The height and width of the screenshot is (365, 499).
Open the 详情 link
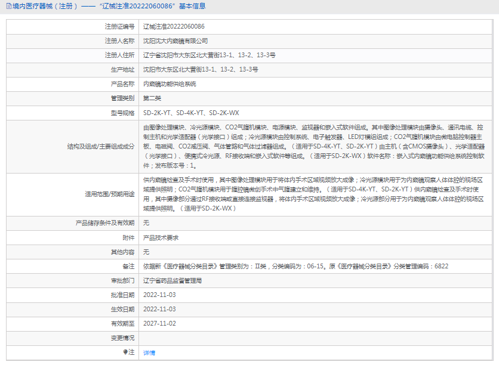point(149,352)
